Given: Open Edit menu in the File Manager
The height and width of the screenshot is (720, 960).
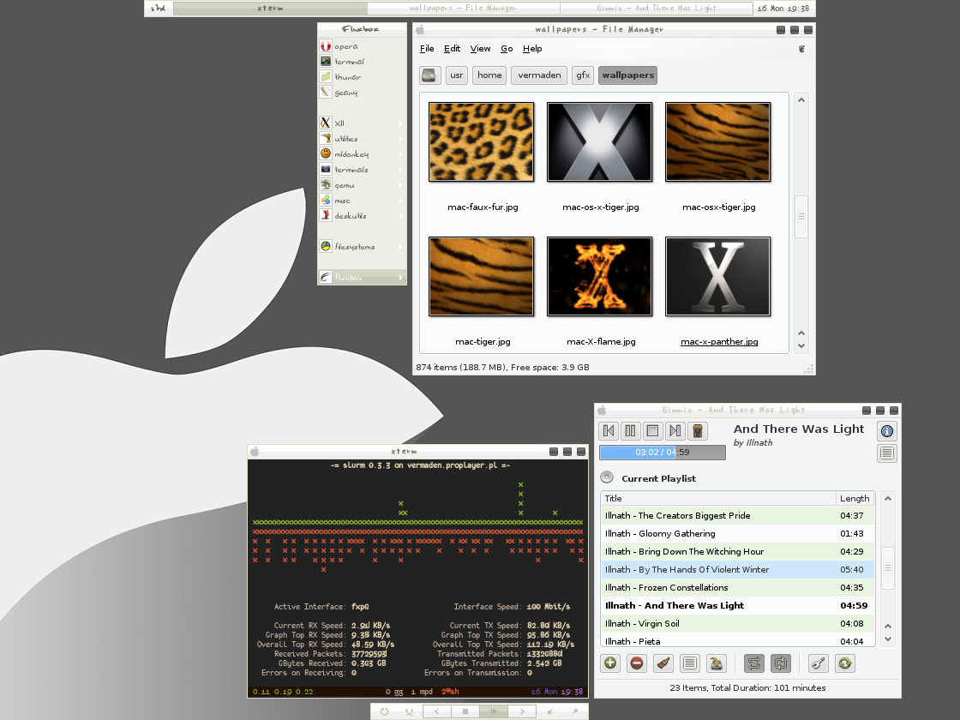Looking at the screenshot, I should [x=452, y=48].
